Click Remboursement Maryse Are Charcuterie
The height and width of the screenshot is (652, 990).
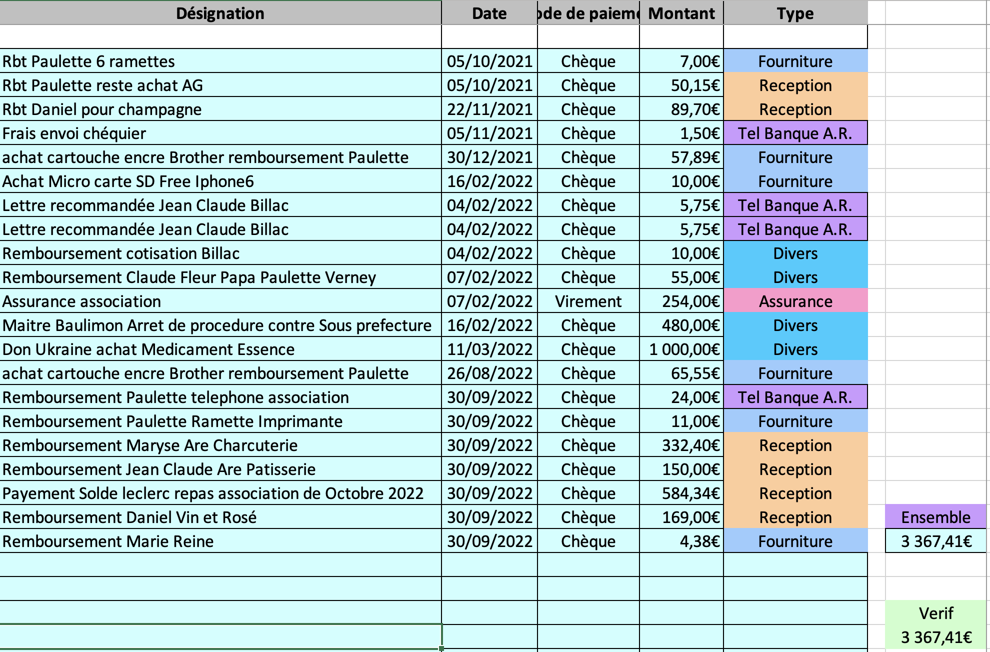[220, 445]
